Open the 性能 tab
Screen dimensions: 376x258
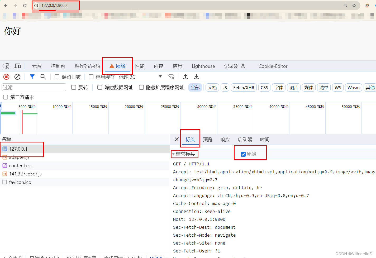click(x=140, y=66)
